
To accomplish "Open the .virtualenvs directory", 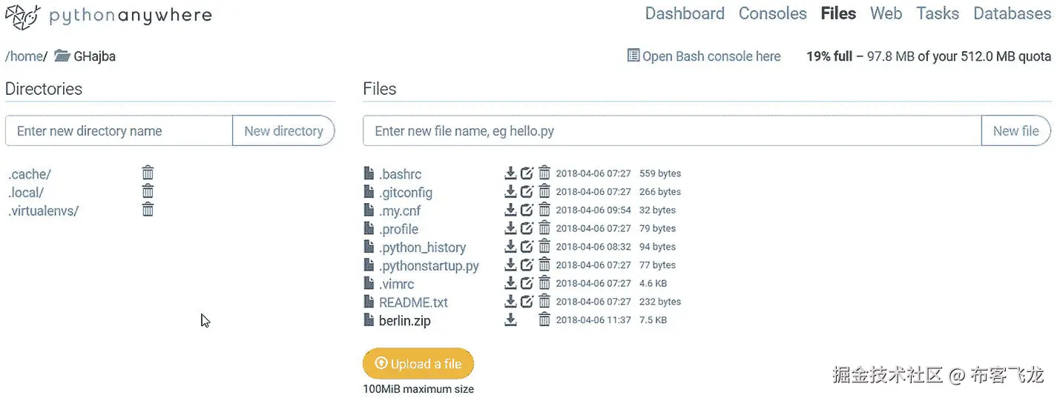I will tap(43, 210).
